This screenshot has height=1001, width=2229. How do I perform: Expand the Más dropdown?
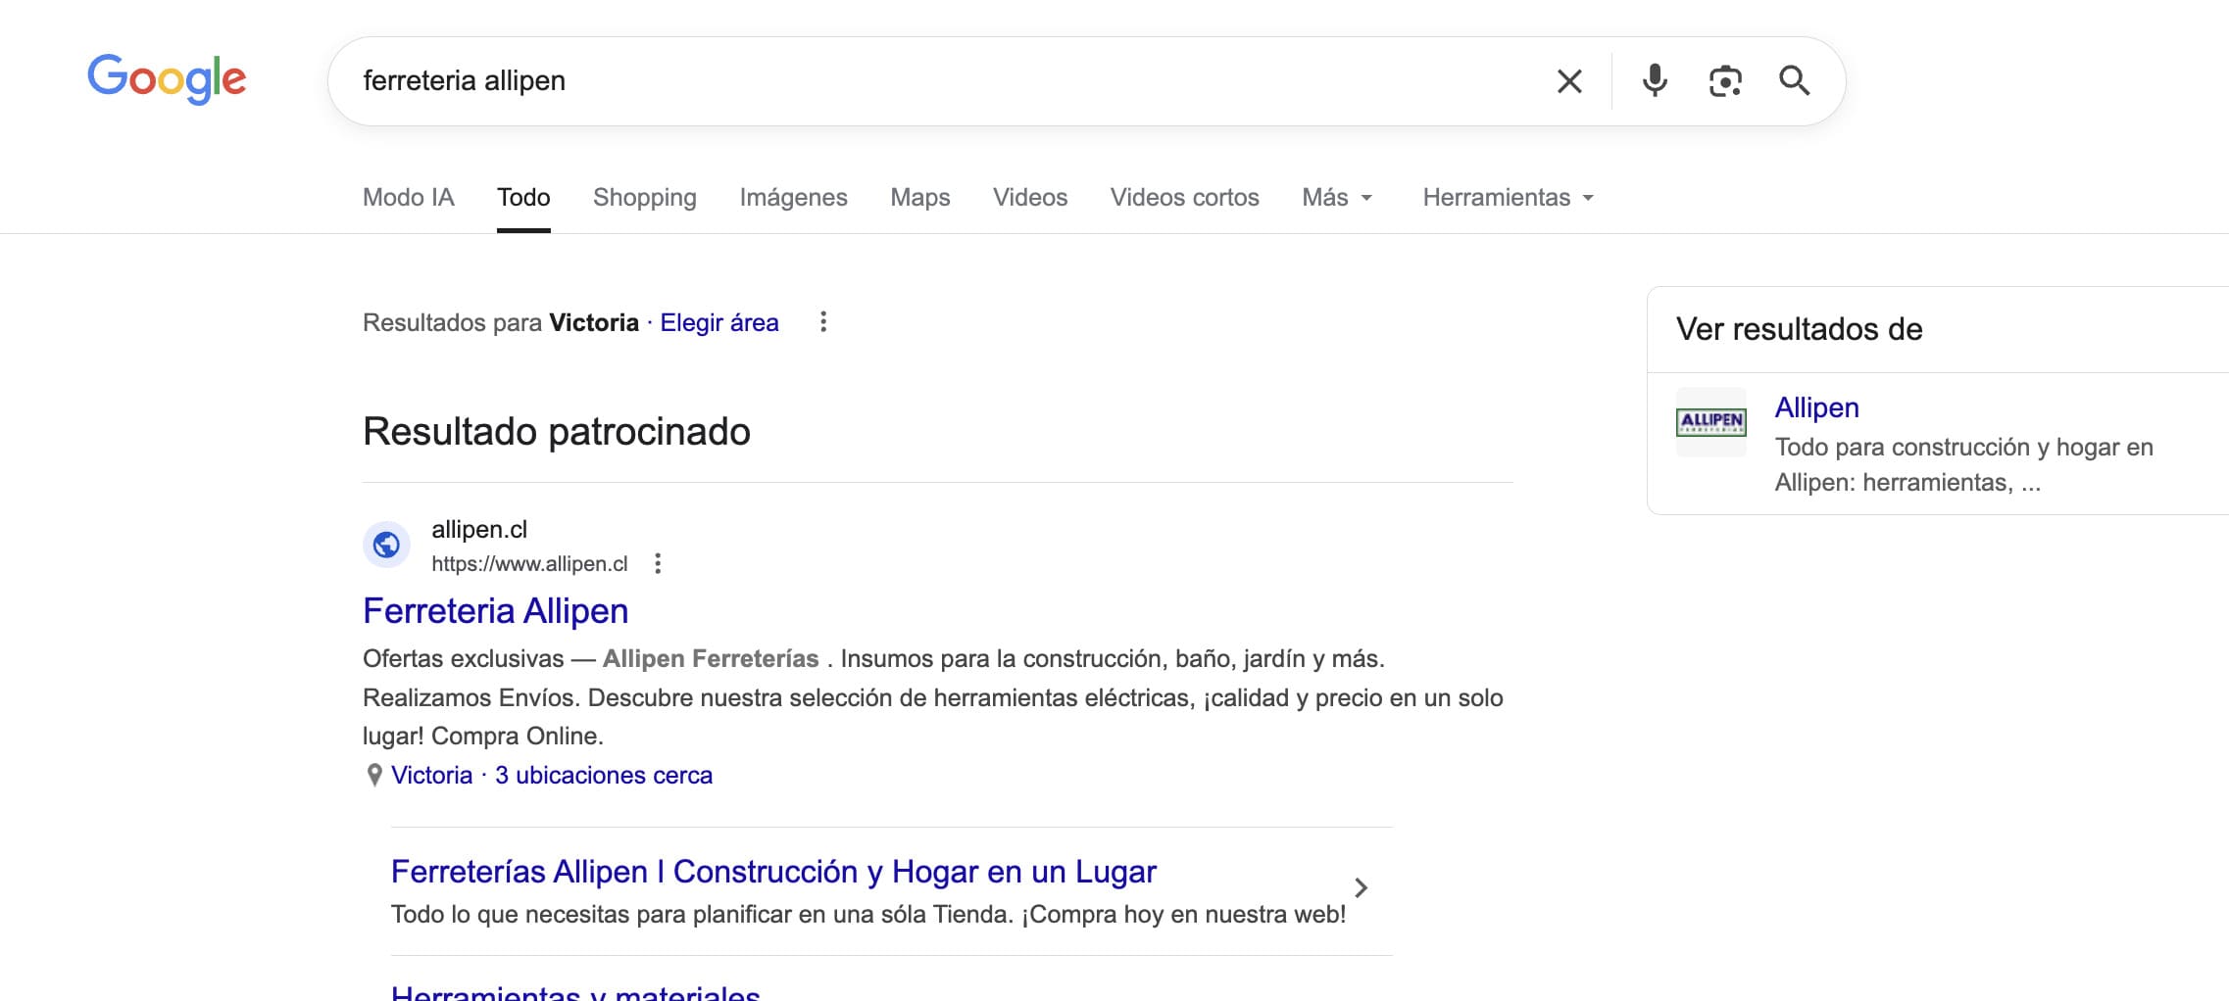[x=1337, y=197]
